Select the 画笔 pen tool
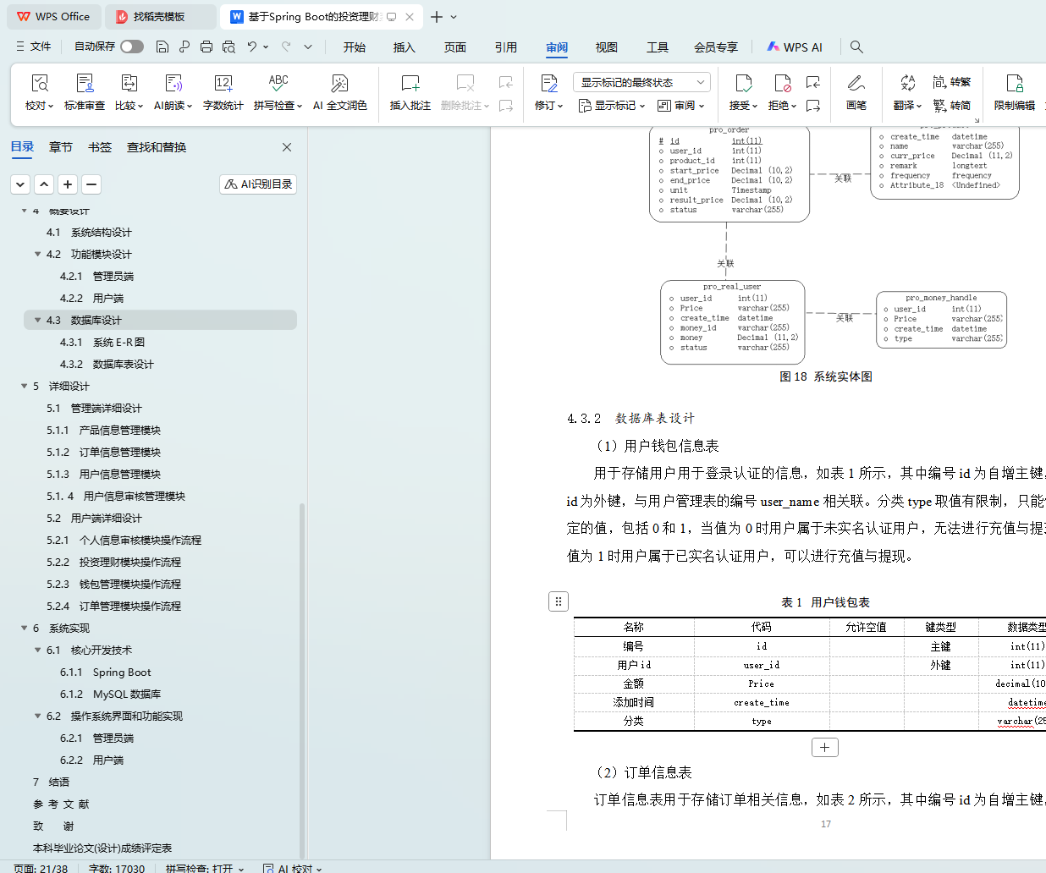The image size is (1046, 873). [x=856, y=84]
